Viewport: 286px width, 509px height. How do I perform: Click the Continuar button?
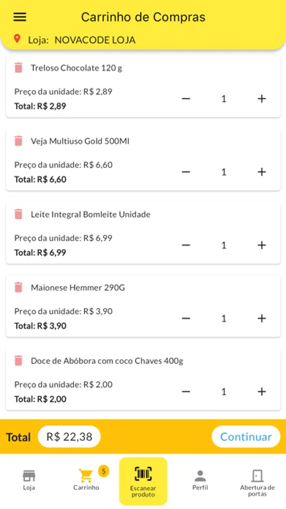(x=246, y=437)
